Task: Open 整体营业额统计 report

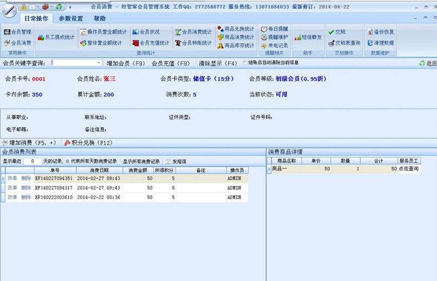Action: pyautogui.click(x=101, y=43)
